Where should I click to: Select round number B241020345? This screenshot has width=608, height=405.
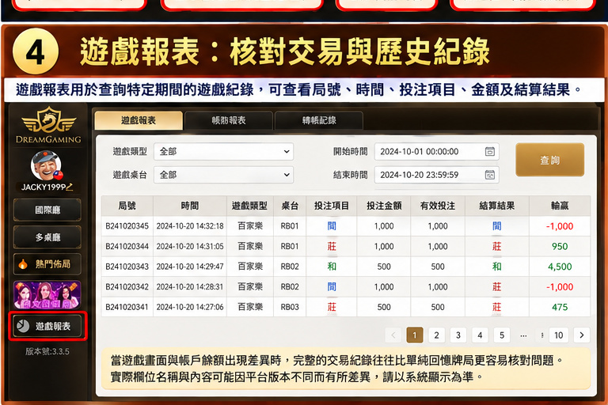pyautogui.click(x=127, y=226)
